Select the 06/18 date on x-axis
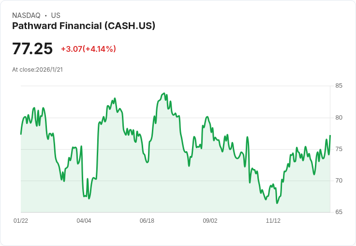The image size is (356, 246). click(x=147, y=221)
